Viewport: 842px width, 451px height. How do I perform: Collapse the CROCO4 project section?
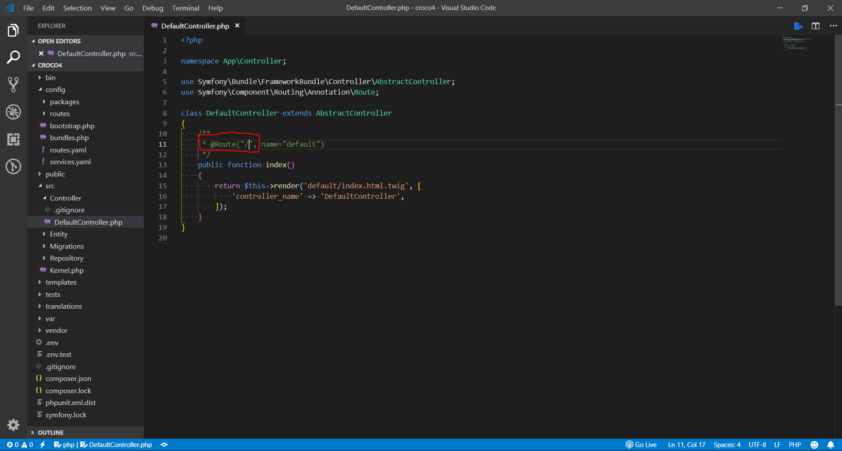click(86, 65)
